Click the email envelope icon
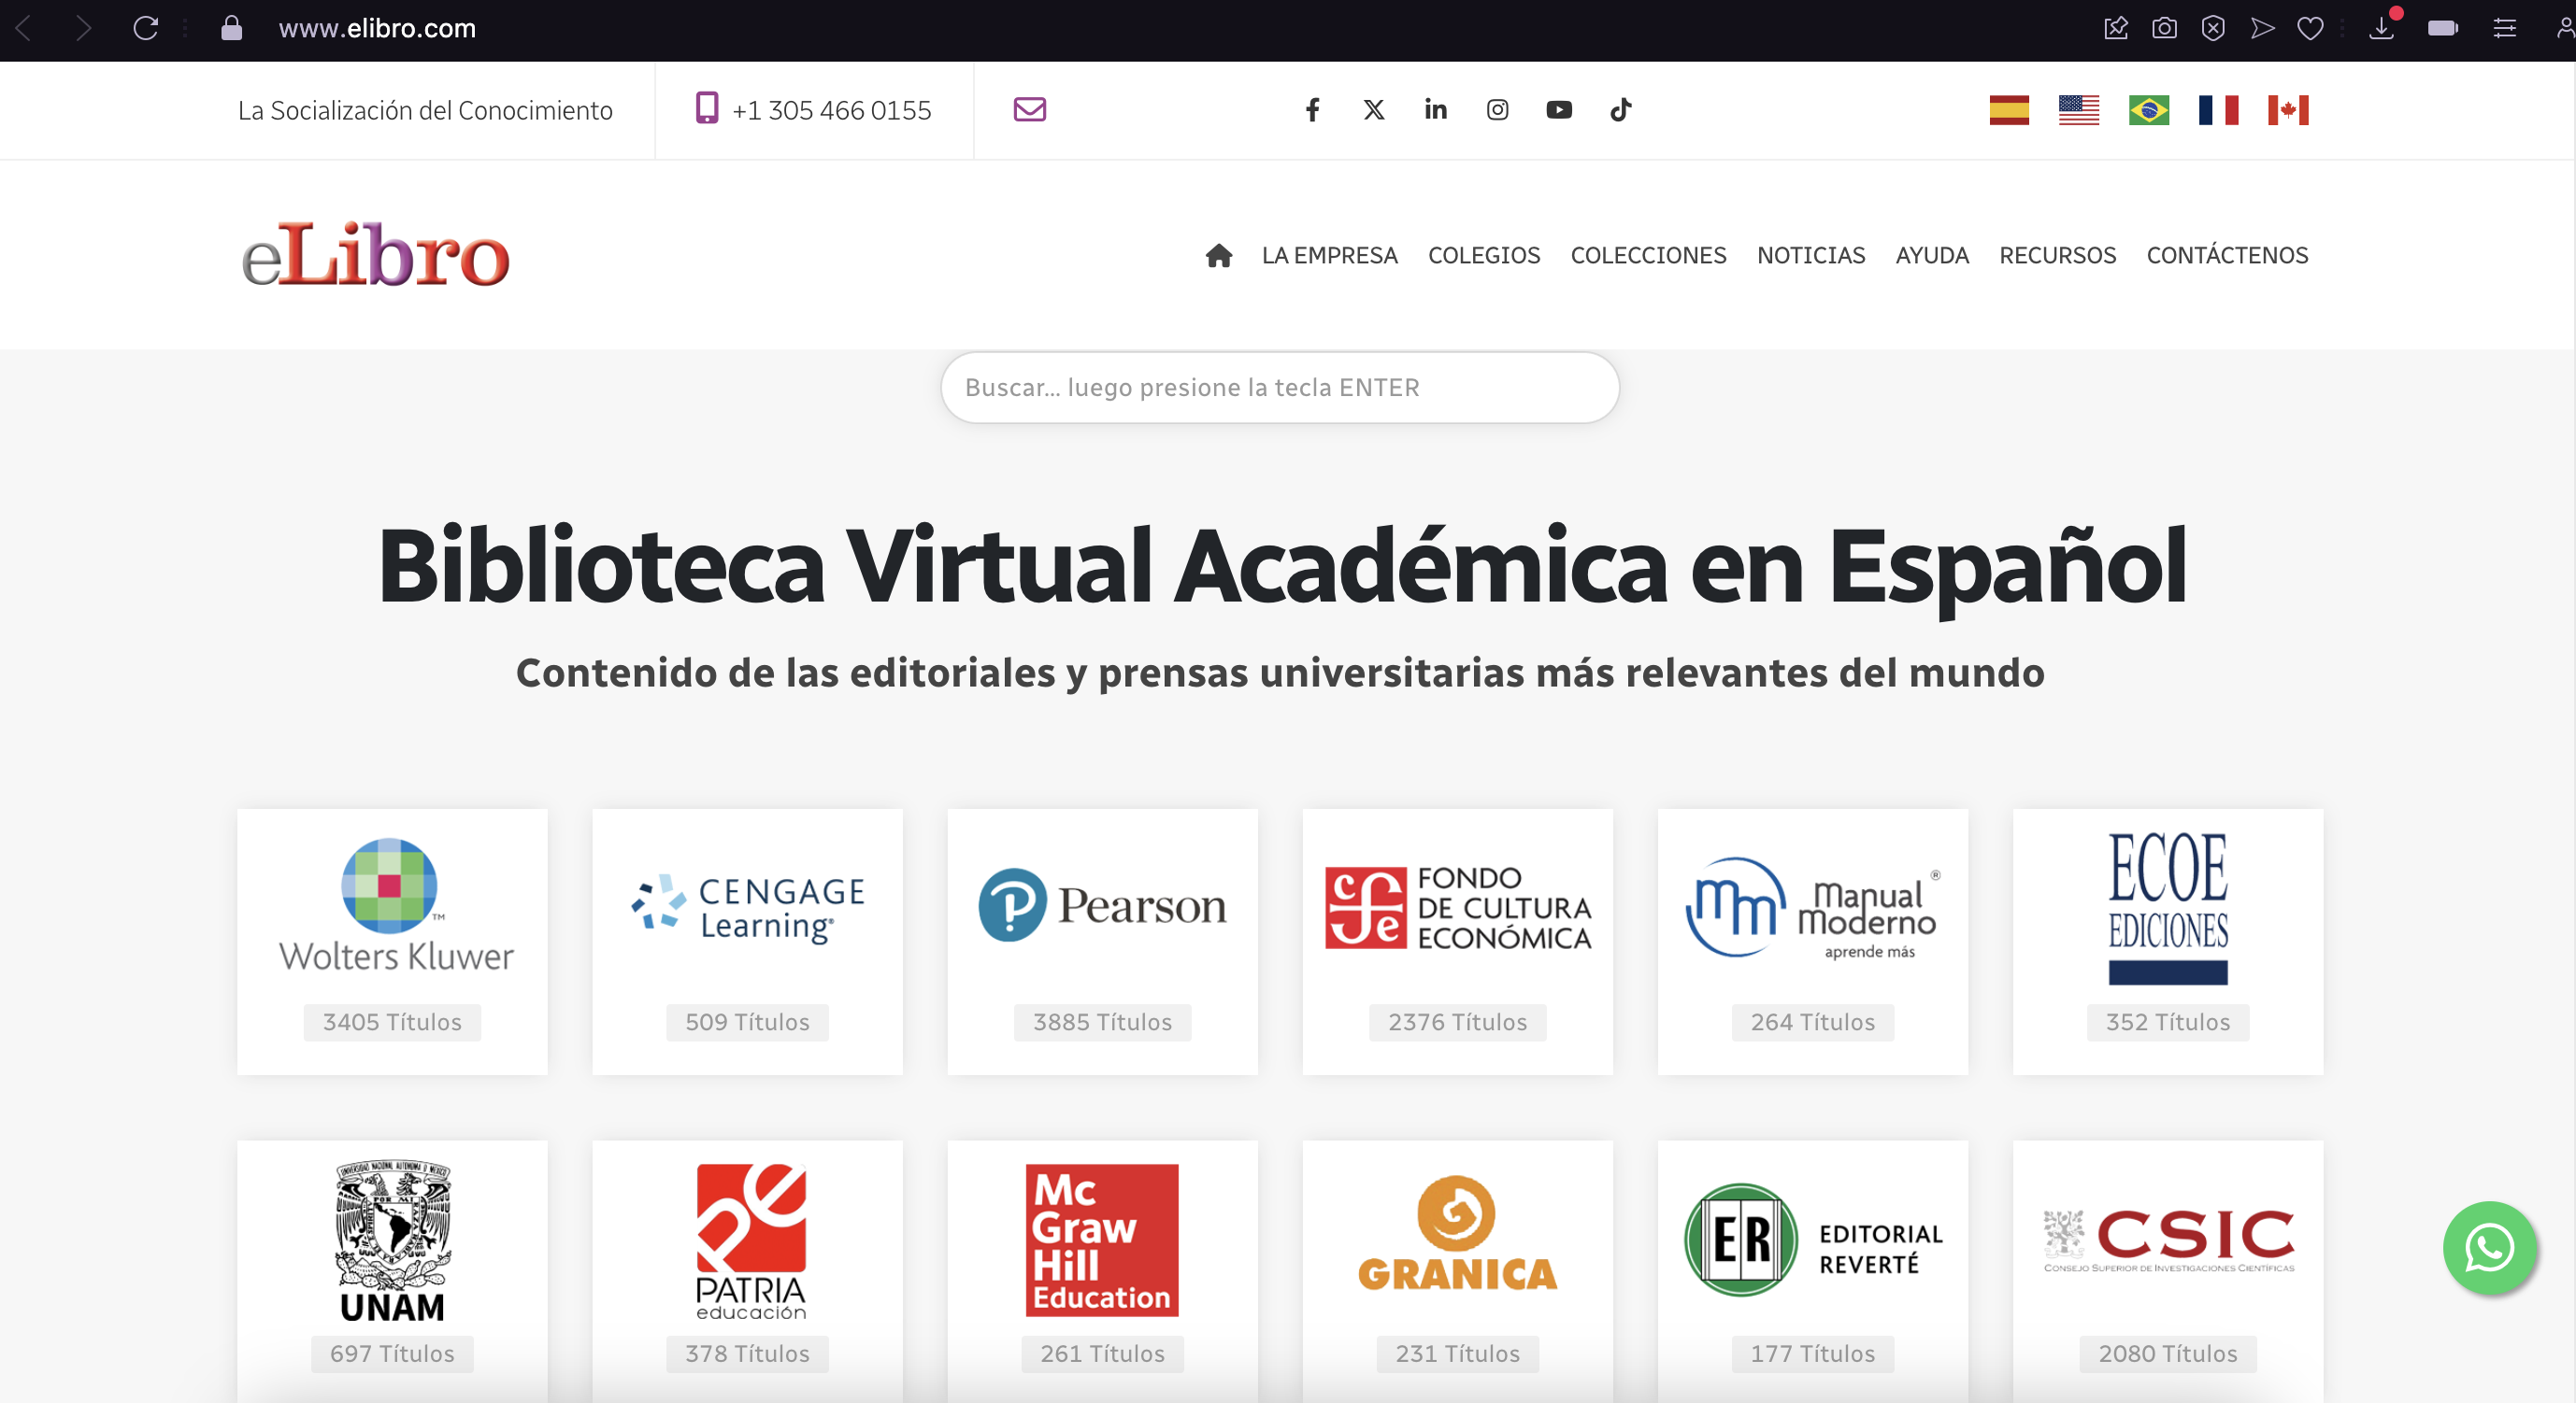The image size is (2576, 1403). tap(1029, 110)
